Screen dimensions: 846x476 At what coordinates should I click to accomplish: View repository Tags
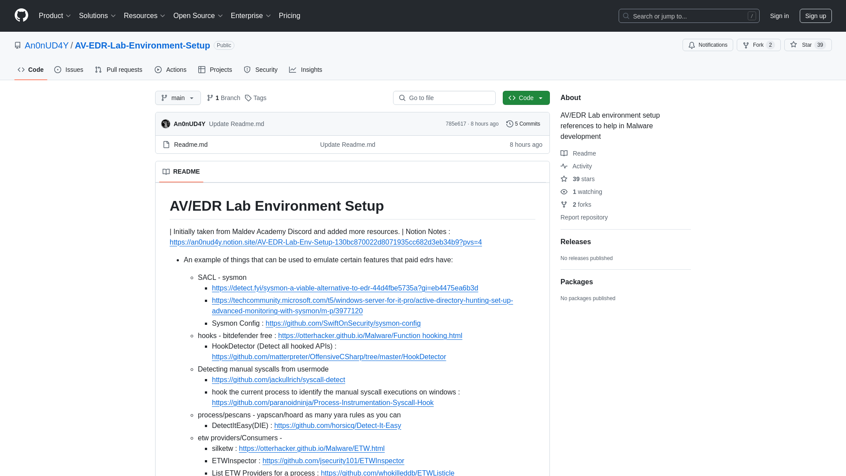coord(256,98)
